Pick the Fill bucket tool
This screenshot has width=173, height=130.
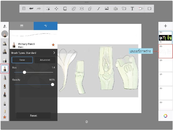(x=65, y=8)
